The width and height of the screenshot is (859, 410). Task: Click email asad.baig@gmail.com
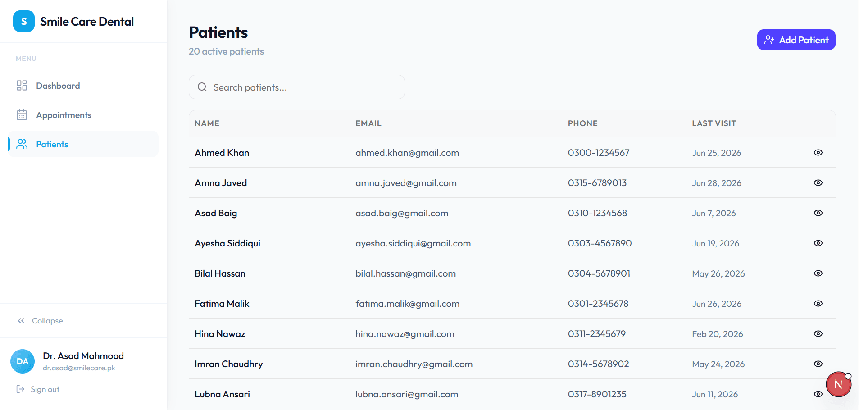coord(402,213)
